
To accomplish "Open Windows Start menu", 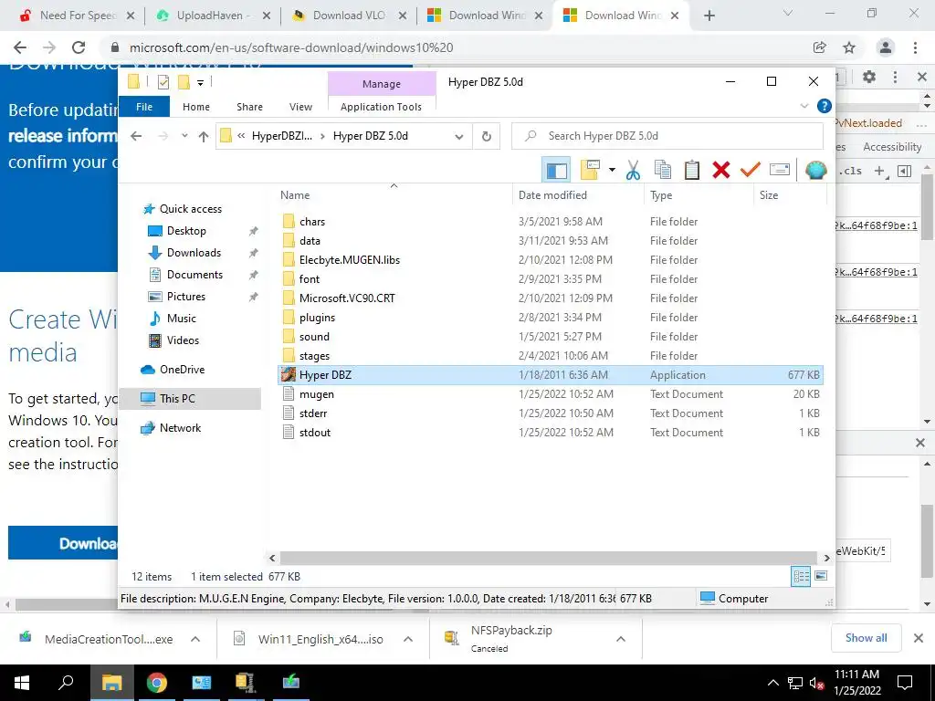I will 22,683.
